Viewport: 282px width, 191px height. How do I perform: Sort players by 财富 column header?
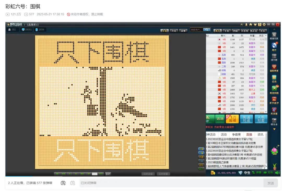tap(252, 36)
